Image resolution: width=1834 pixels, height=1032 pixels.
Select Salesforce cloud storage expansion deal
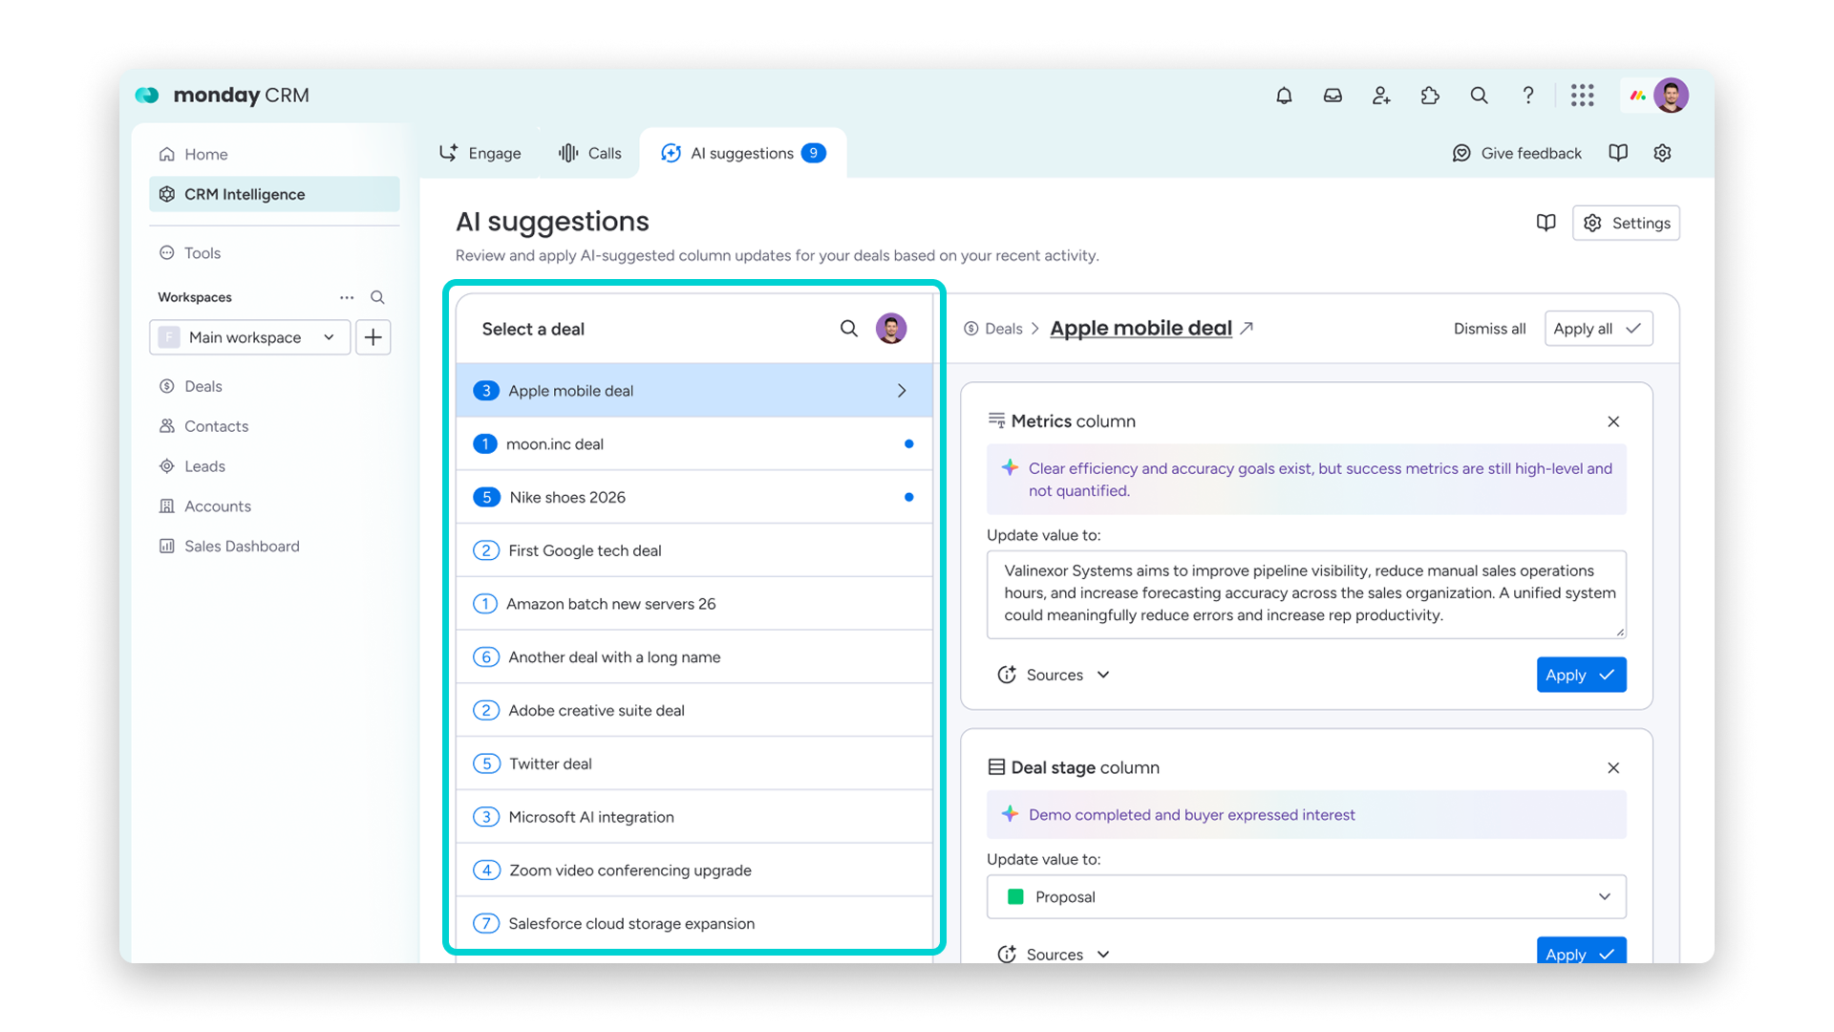[x=694, y=924]
